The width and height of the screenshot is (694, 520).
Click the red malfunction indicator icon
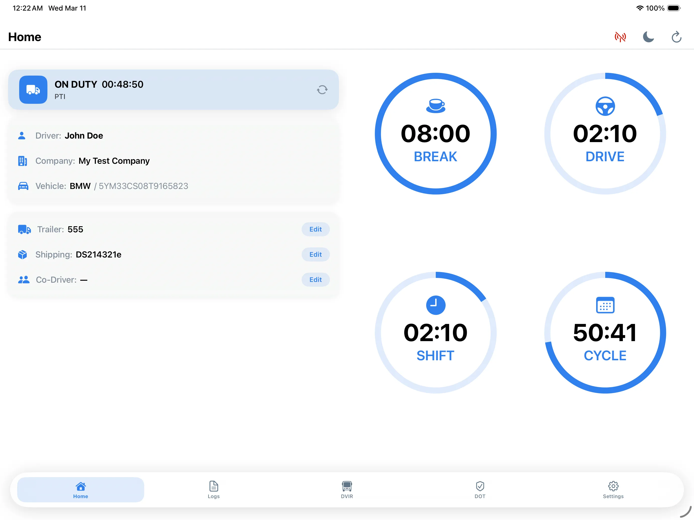(620, 37)
